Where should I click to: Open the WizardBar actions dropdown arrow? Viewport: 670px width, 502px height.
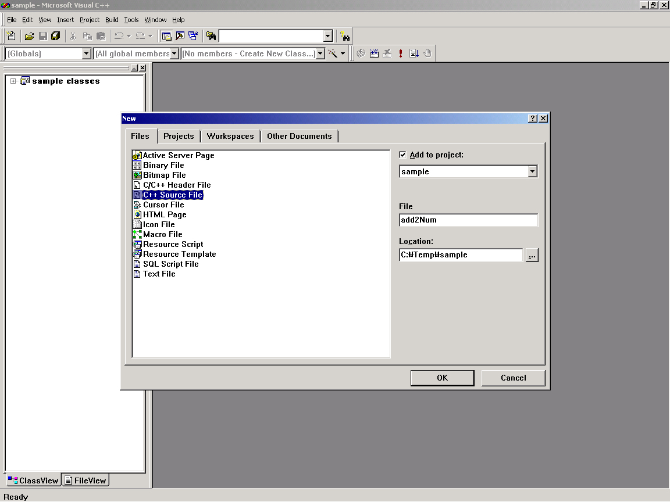[x=343, y=53]
